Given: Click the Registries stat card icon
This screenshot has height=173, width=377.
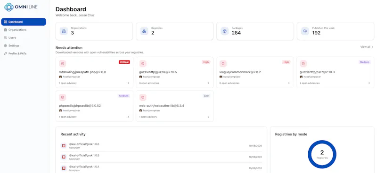Looking at the screenshot, I should (x=144, y=31).
